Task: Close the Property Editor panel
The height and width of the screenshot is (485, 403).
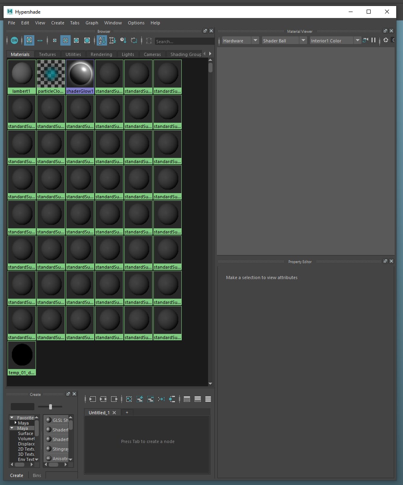Action: 391,261
